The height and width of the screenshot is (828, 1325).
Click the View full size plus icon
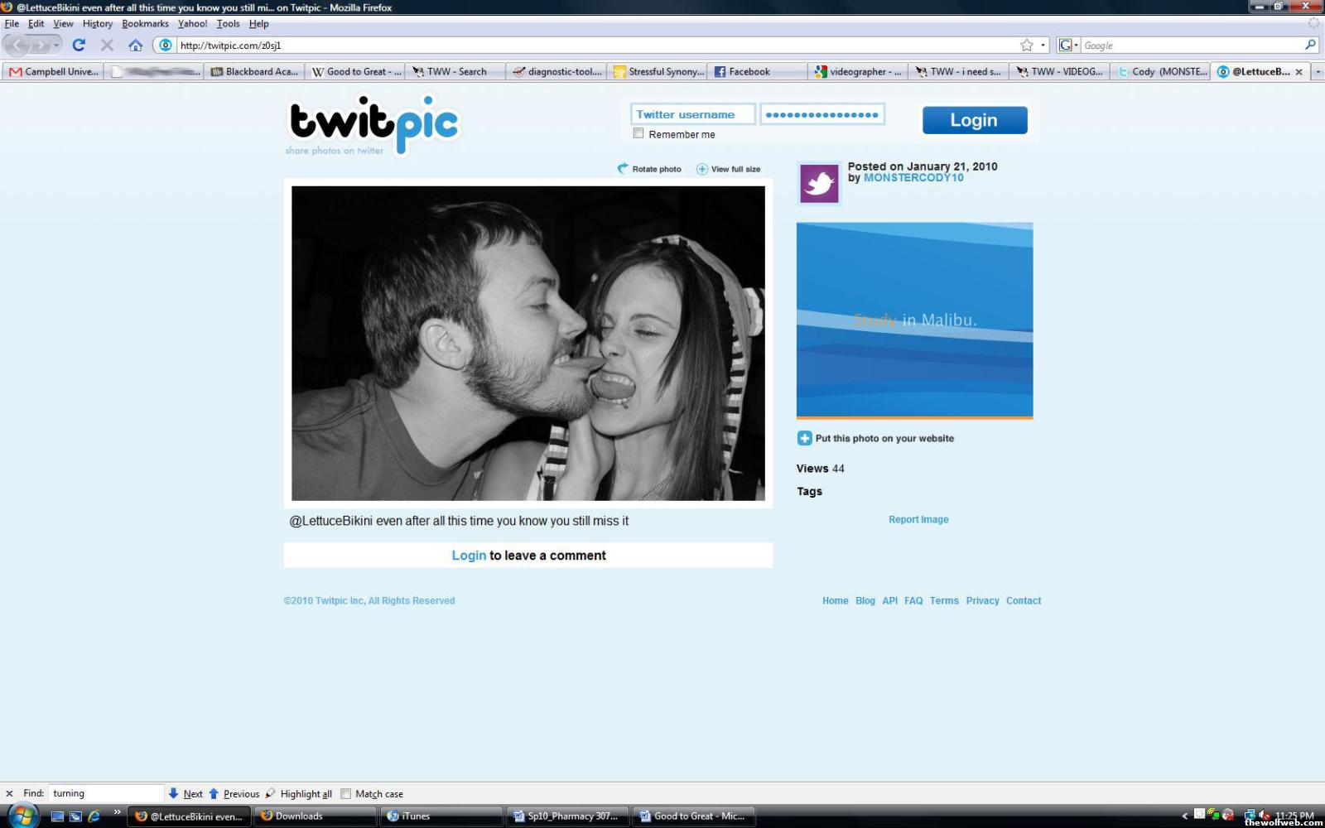702,169
